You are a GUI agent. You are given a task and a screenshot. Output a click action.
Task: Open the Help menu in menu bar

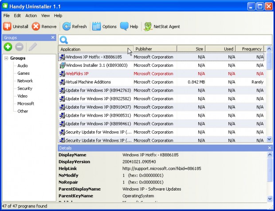[58, 16]
